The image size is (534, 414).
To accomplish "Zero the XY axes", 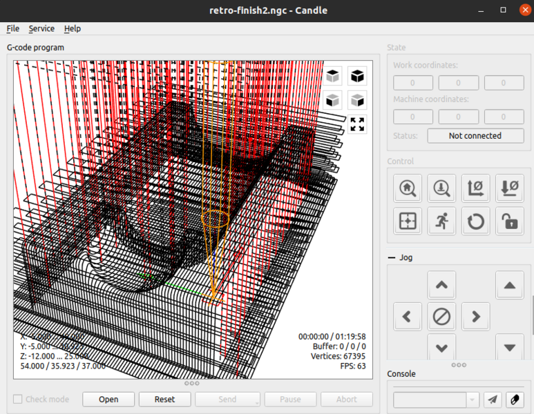I will click(x=475, y=187).
